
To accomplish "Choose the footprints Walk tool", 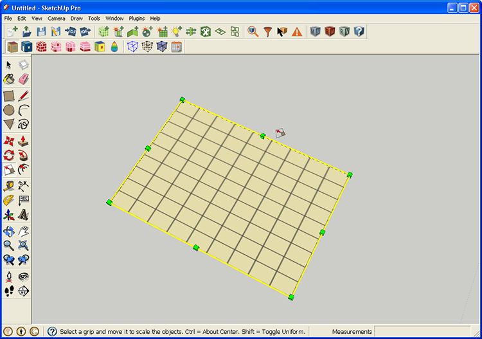I will point(9,291).
